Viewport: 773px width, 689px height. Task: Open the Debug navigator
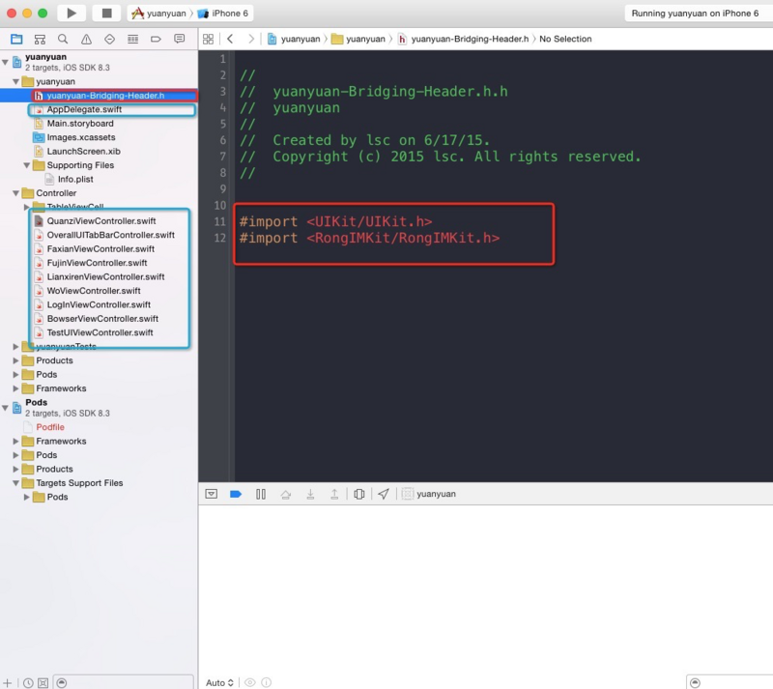click(132, 39)
